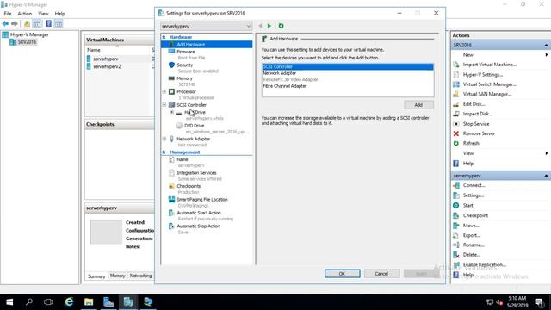Click the virtual machine preview thumbnail

(x=106, y=232)
